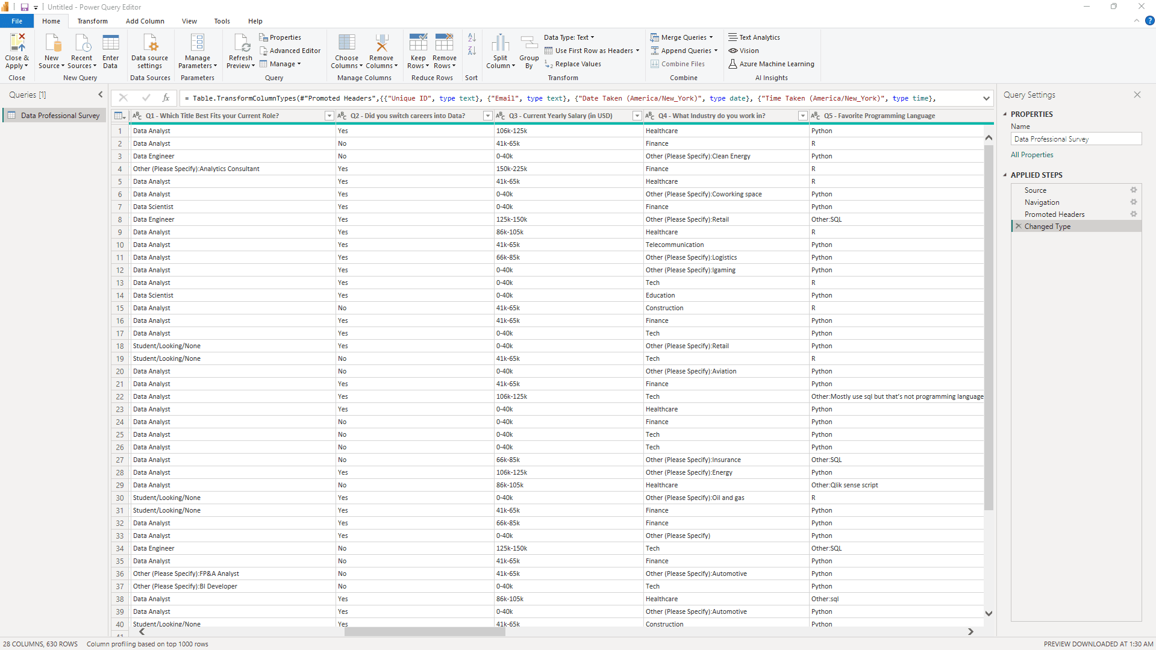Open the Add Column tab
1156x650 pixels.
pyautogui.click(x=145, y=21)
